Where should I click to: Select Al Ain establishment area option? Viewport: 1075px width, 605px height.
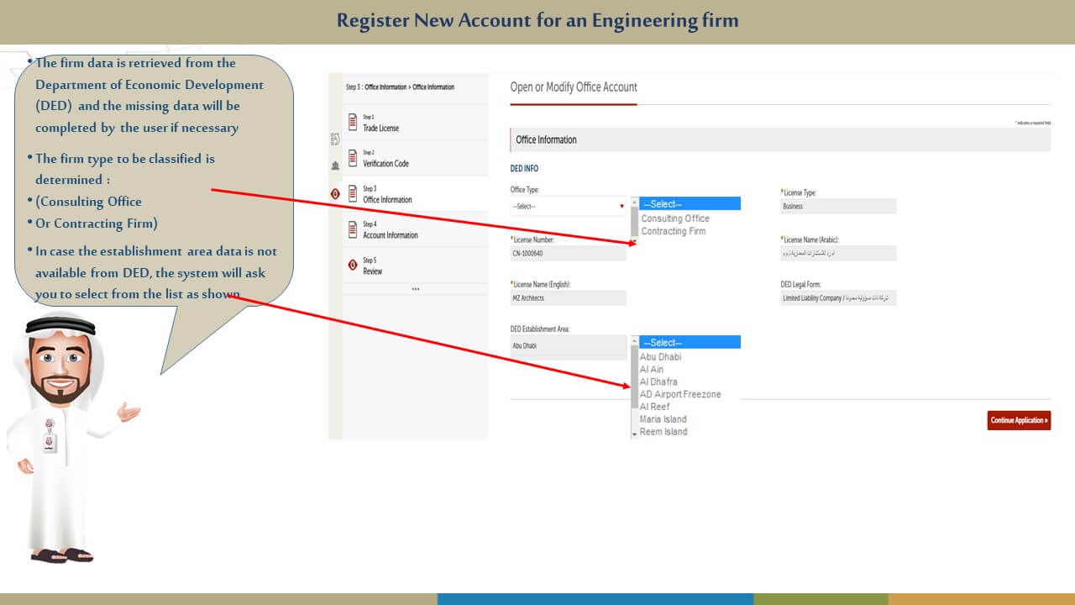(651, 370)
